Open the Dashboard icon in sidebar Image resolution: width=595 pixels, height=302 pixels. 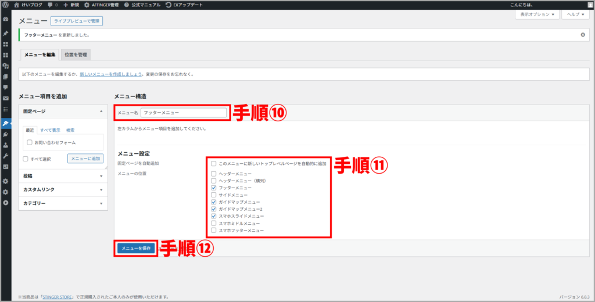(6, 19)
